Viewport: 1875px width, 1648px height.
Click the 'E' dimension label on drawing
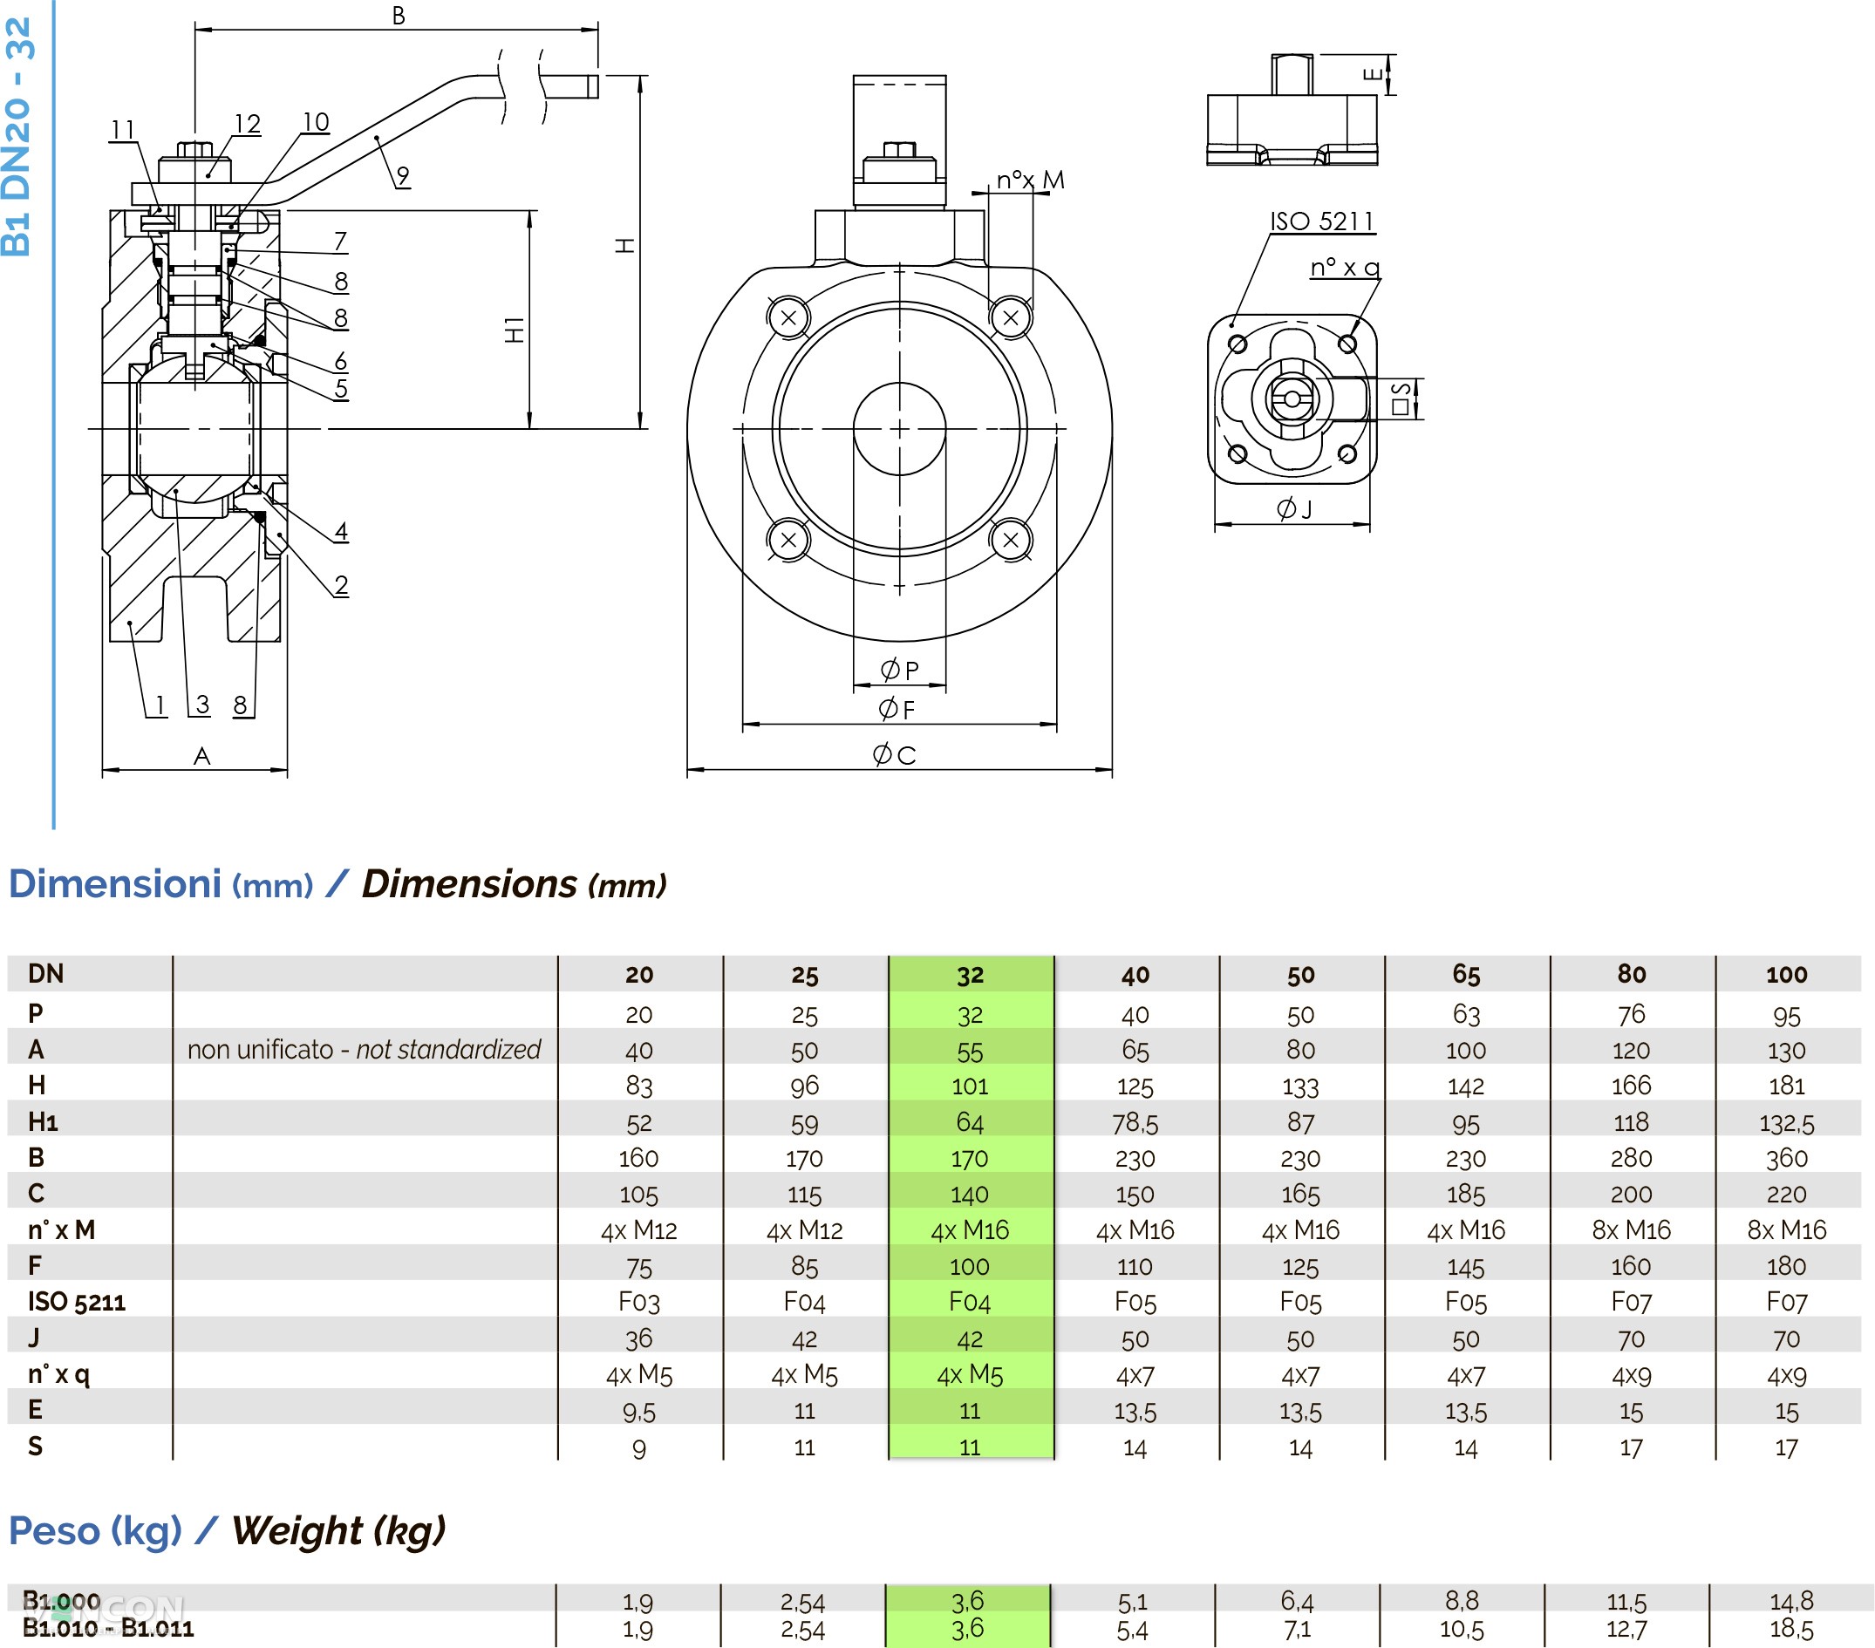(1372, 74)
